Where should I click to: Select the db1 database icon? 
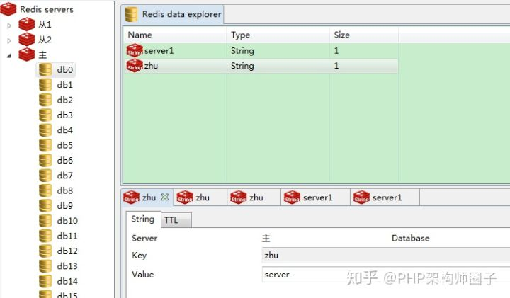point(45,85)
